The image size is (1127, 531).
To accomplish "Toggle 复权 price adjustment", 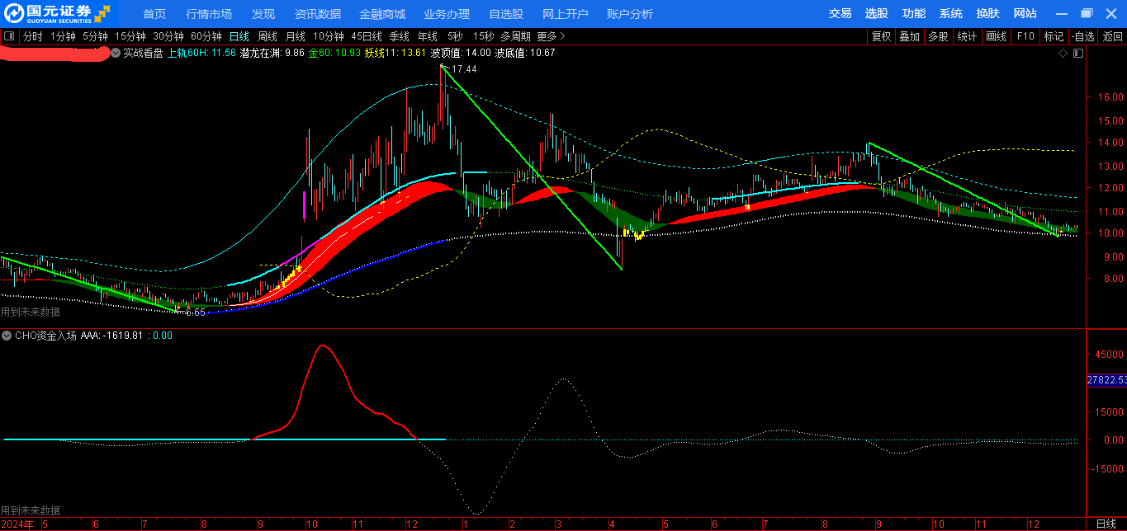I will pos(881,36).
